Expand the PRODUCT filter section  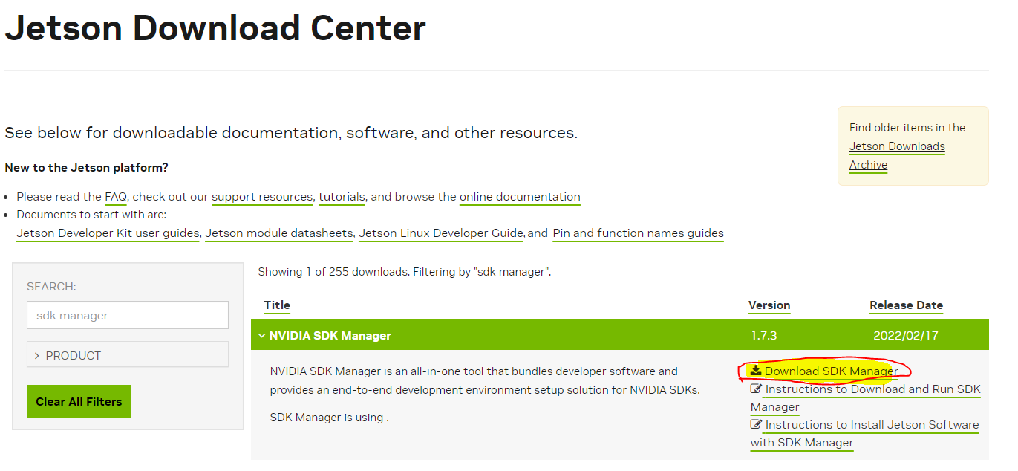click(x=128, y=355)
